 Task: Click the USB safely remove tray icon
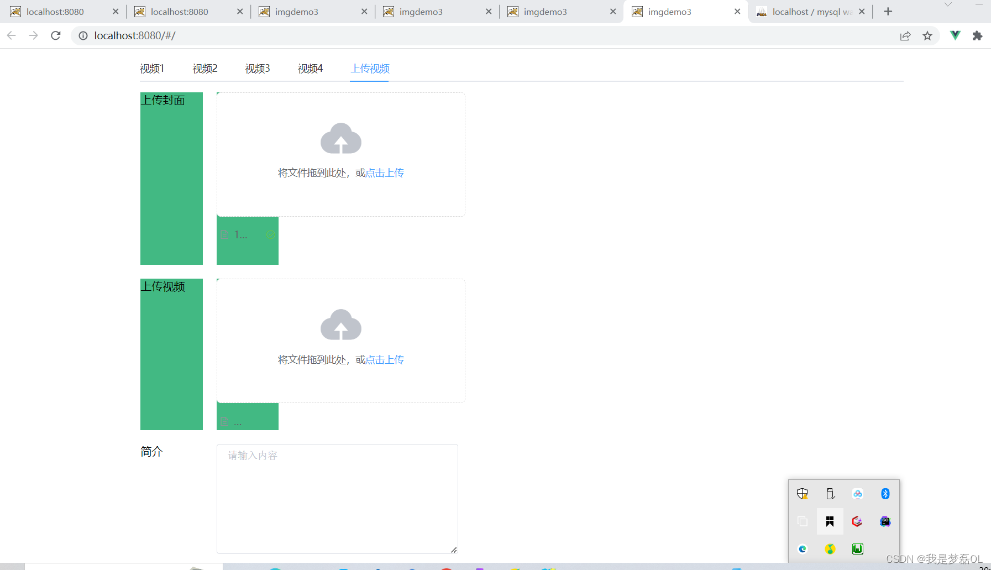click(830, 494)
